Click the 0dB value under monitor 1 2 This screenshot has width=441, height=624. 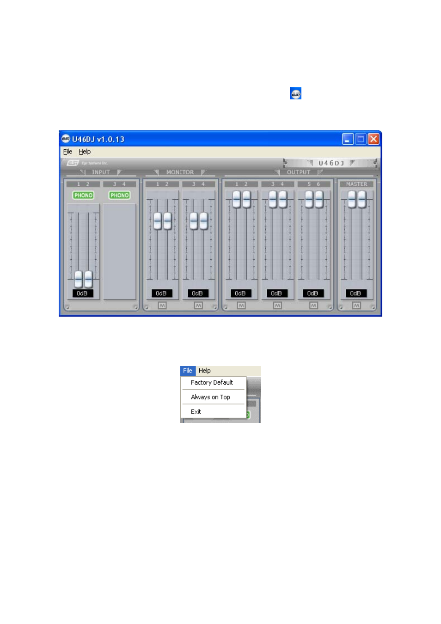point(162,293)
